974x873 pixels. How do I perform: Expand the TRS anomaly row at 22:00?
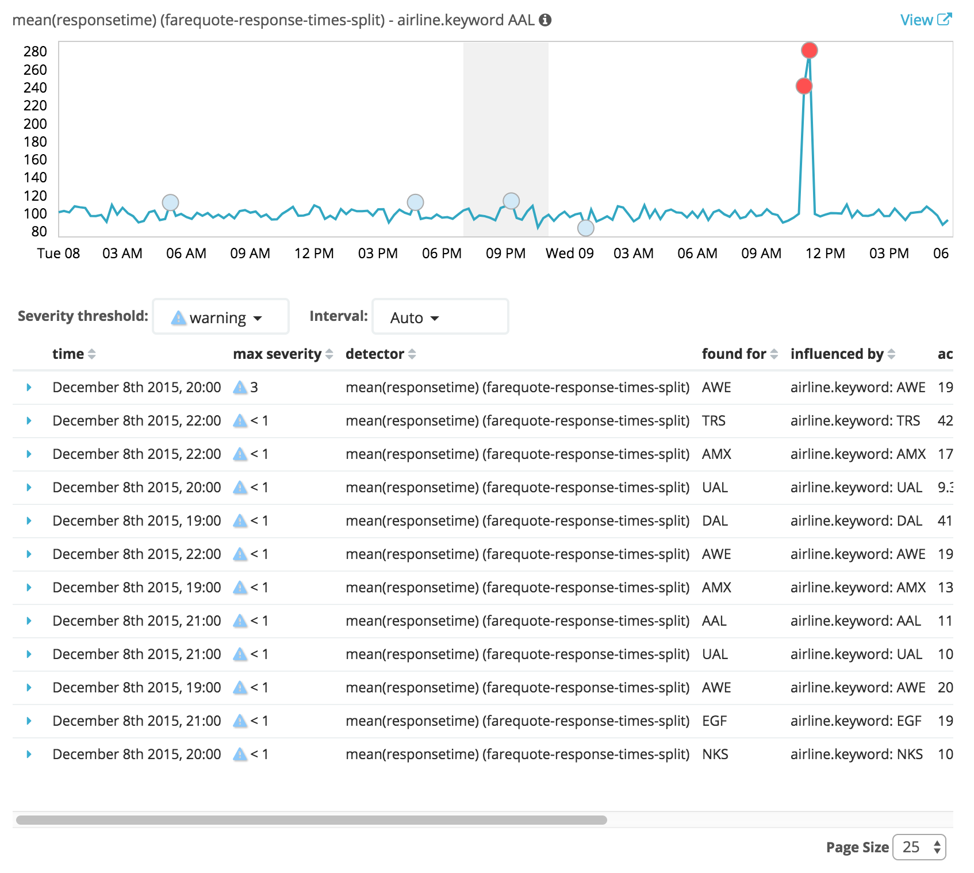[x=29, y=421]
